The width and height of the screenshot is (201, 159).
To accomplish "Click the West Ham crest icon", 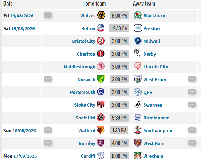I will [x=138, y=143].
